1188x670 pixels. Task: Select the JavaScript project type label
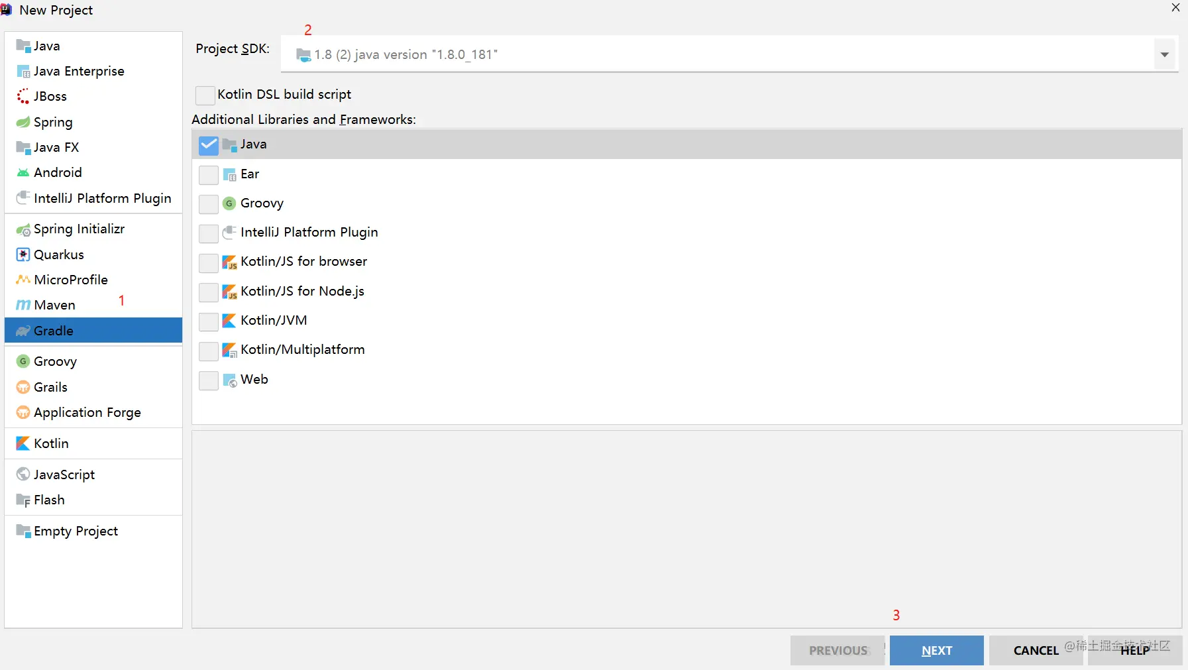[x=64, y=475]
